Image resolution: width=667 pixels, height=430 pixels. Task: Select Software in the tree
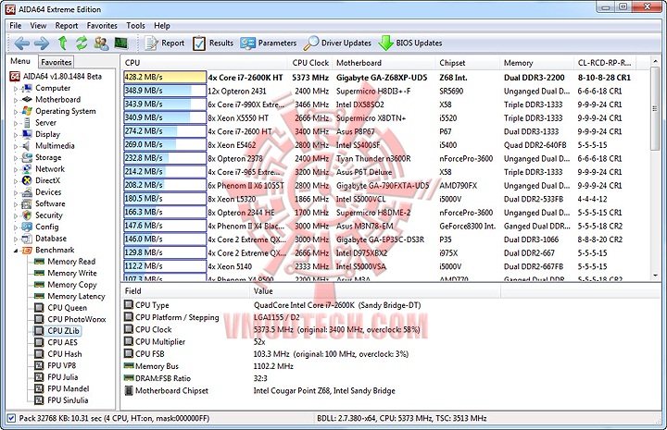pyautogui.click(x=50, y=203)
